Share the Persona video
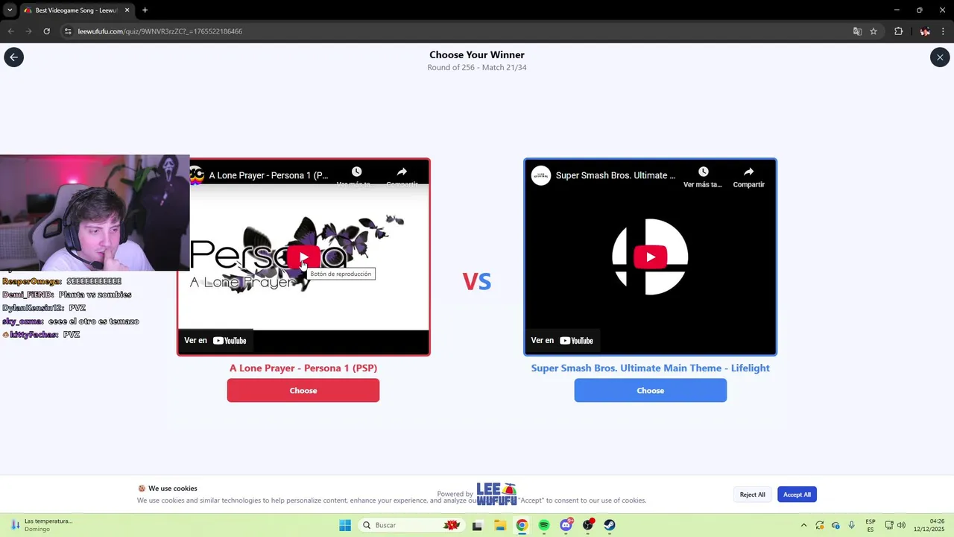 pos(402,176)
